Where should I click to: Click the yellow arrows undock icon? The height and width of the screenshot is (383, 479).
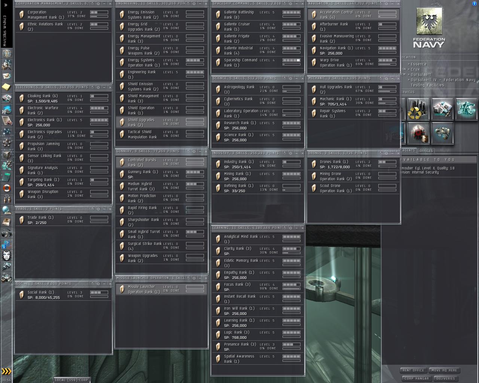pos(6,371)
